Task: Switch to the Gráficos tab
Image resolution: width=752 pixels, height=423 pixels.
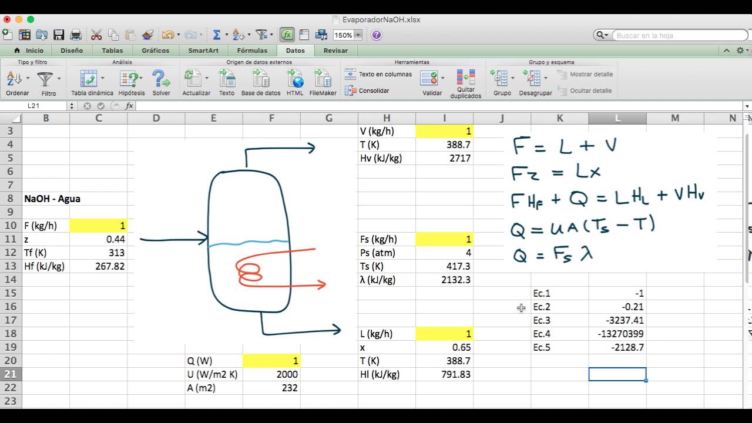Action: pyautogui.click(x=155, y=51)
